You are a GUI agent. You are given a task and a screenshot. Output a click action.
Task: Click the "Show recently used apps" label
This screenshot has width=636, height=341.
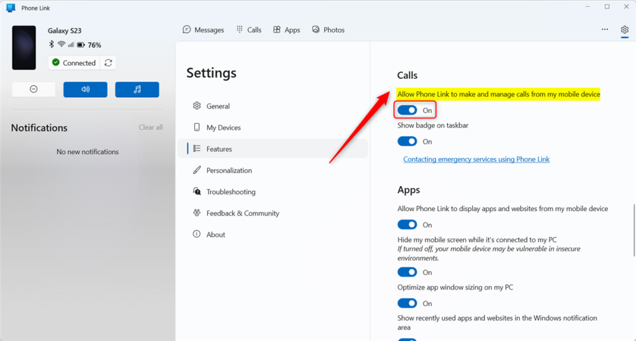pos(497,322)
